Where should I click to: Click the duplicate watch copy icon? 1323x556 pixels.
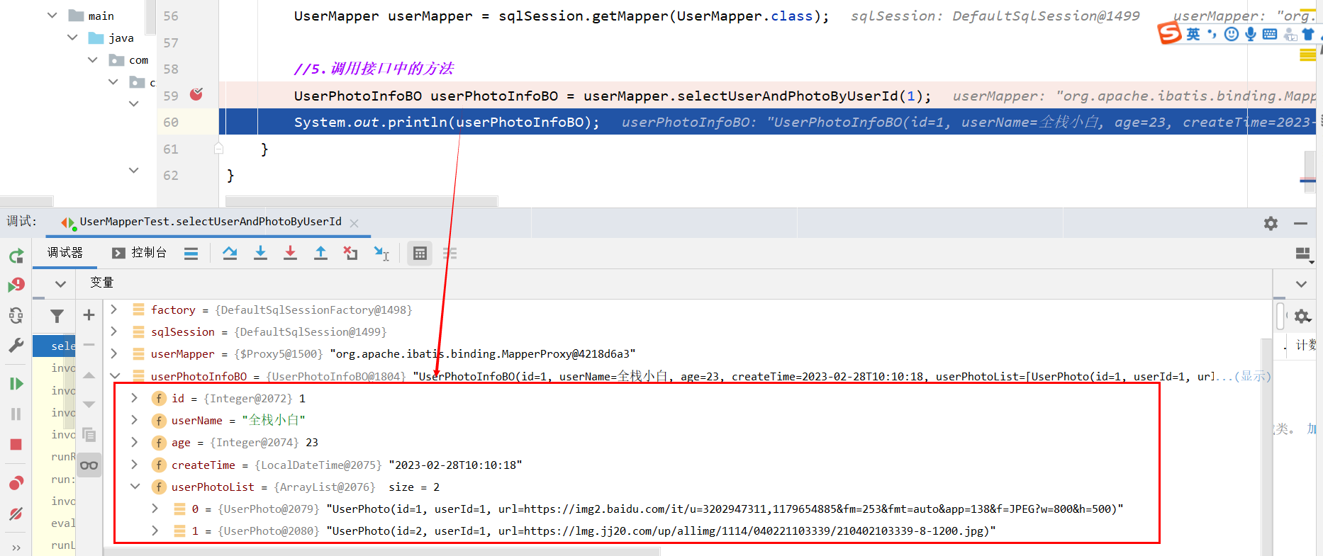(89, 434)
